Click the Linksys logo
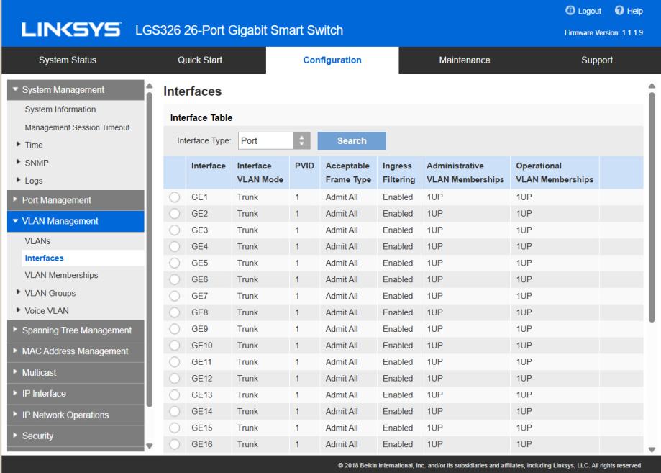Screen dimensions: 661x473 coord(71,30)
